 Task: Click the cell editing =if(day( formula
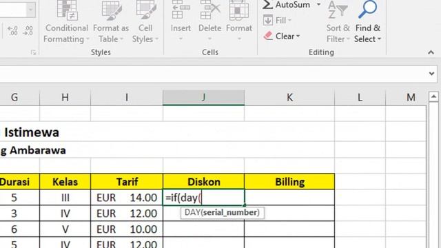pyautogui.click(x=204, y=198)
